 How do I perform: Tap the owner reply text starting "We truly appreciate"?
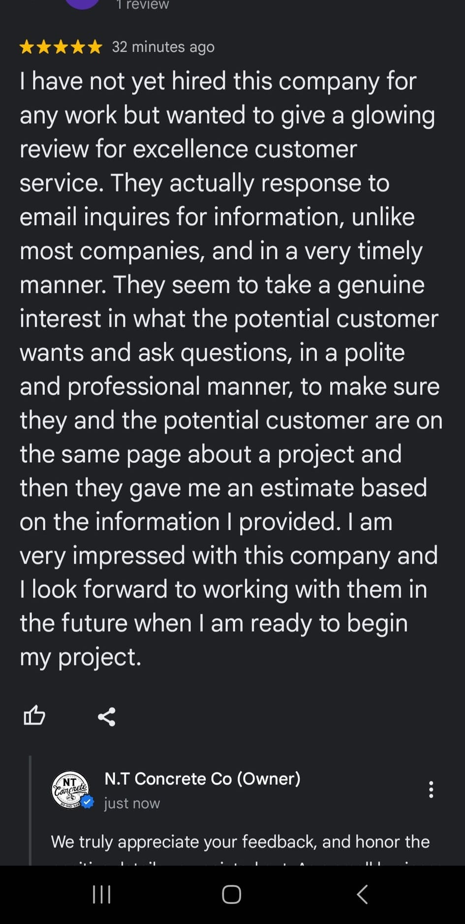240,842
